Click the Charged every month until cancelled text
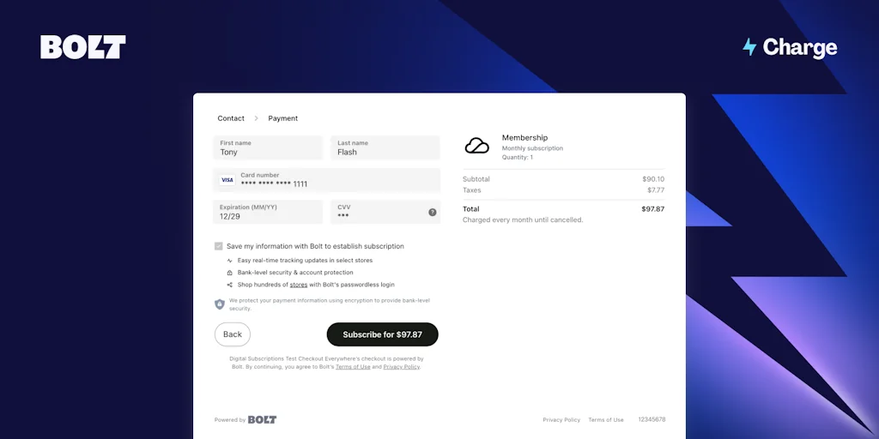 (523, 220)
